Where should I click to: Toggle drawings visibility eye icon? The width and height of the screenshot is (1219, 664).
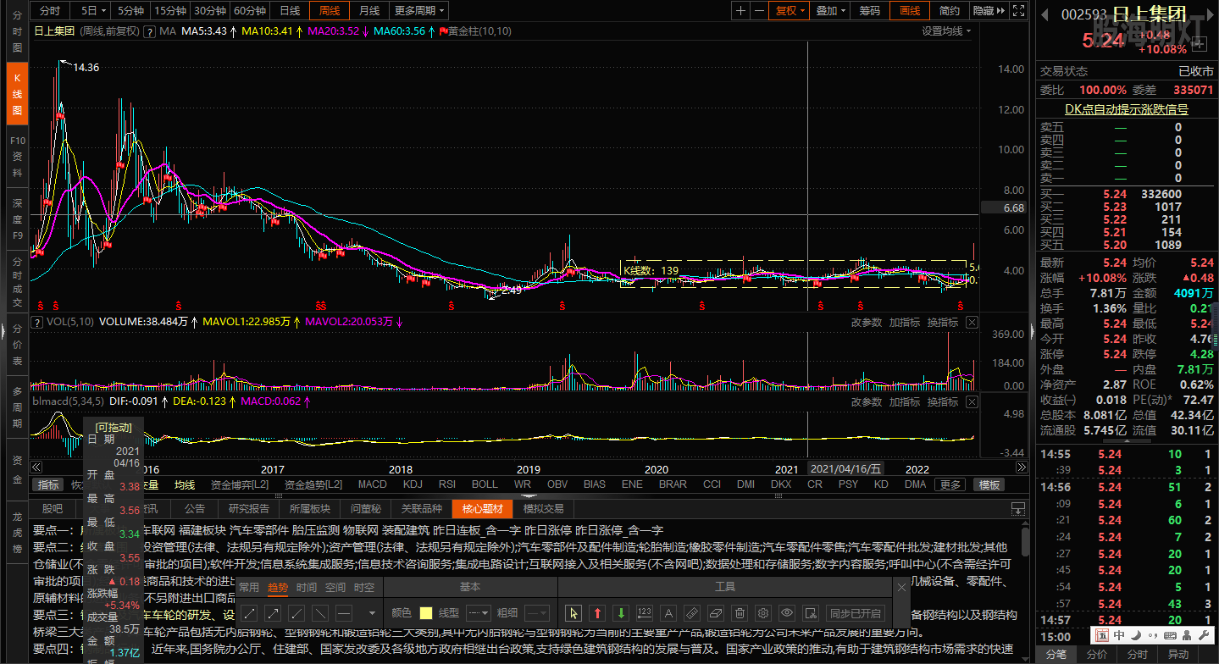[x=787, y=612]
